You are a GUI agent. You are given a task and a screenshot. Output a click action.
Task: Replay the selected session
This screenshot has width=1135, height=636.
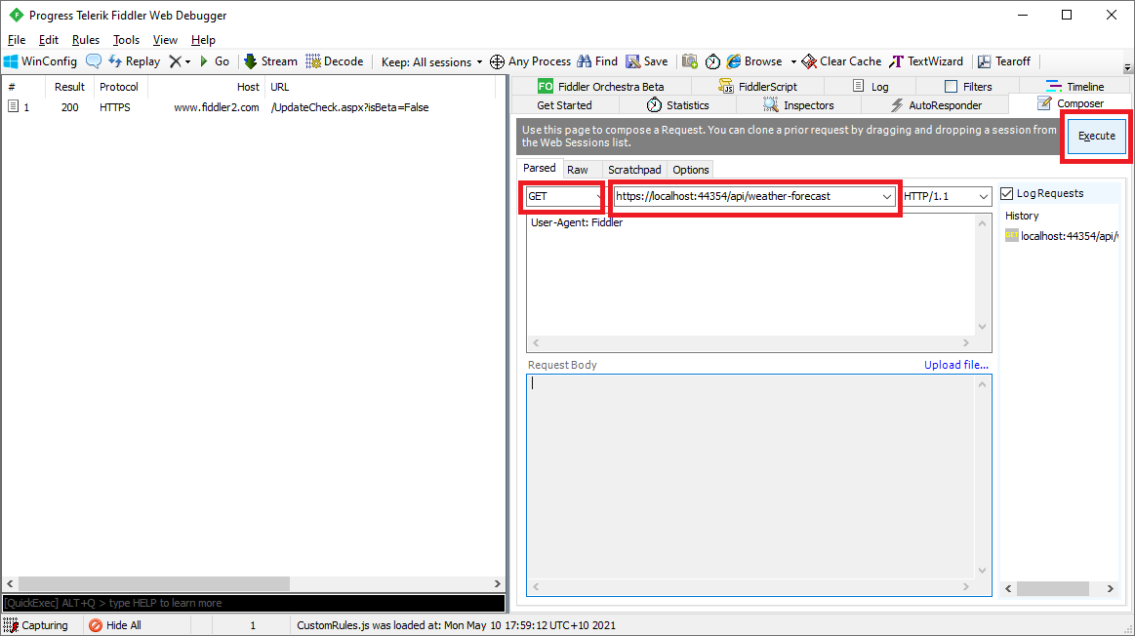[x=135, y=61]
